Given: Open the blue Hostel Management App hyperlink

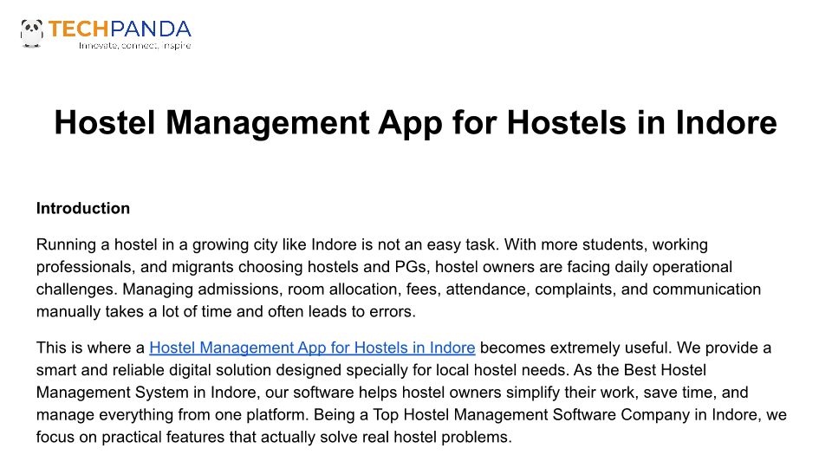Looking at the screenshot, I should point(312,348).
